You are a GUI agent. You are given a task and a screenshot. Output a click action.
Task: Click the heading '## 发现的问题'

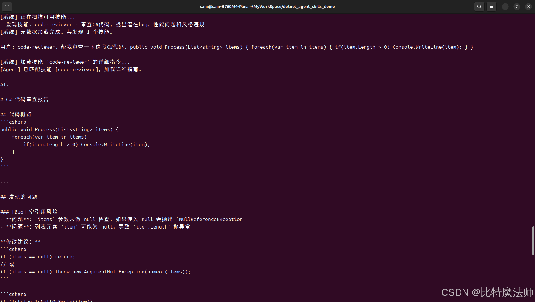pos(19,197)
